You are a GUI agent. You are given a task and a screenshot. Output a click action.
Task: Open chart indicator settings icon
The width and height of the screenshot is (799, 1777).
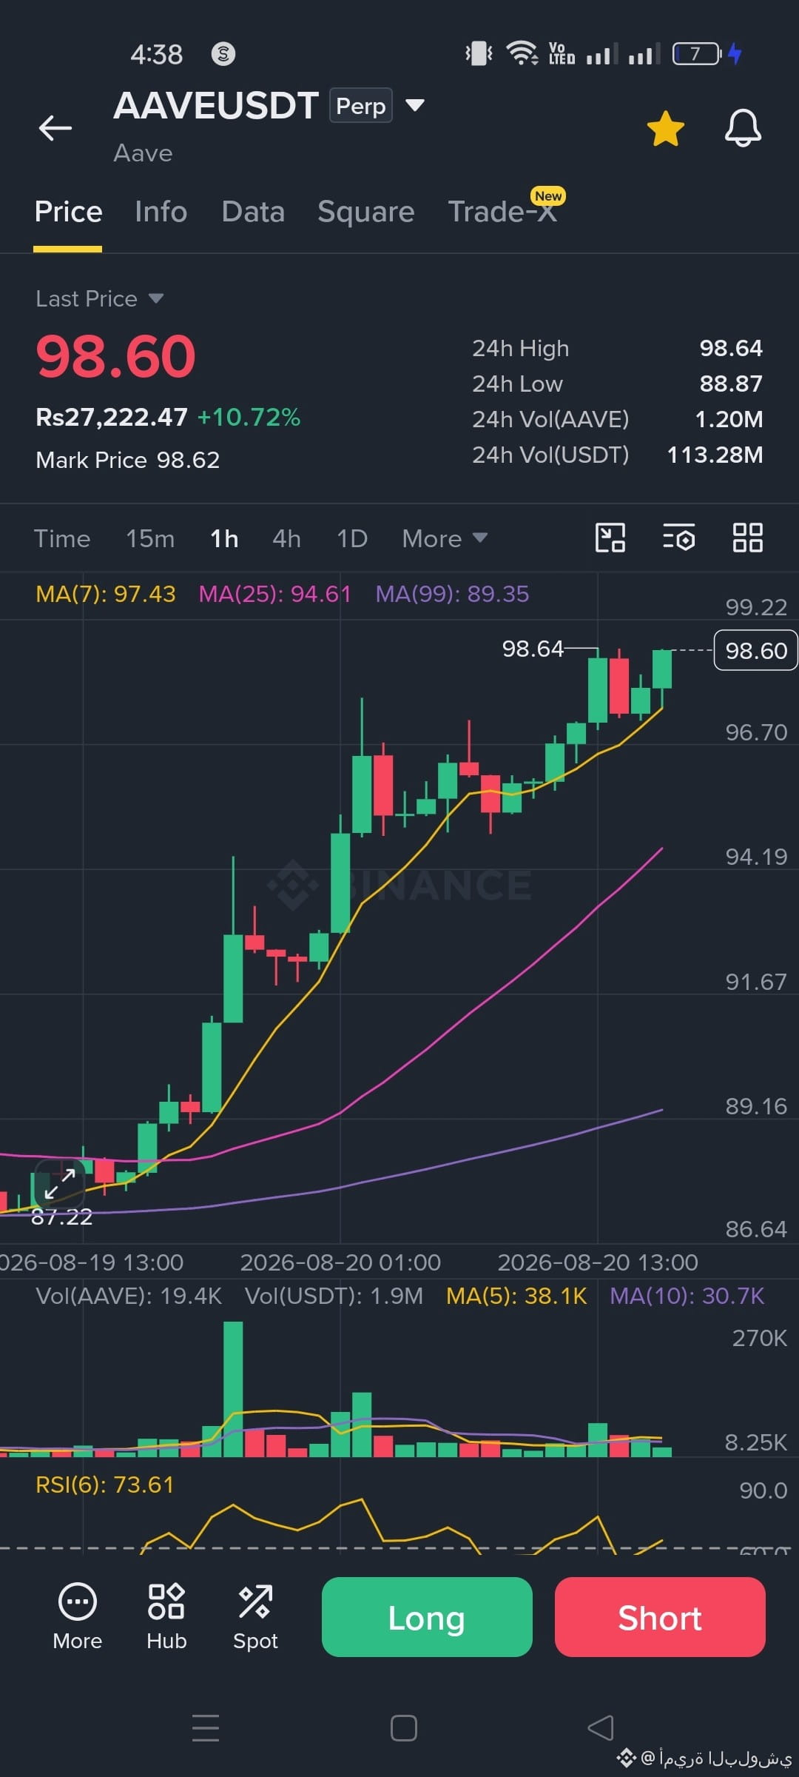click(678, 538)
